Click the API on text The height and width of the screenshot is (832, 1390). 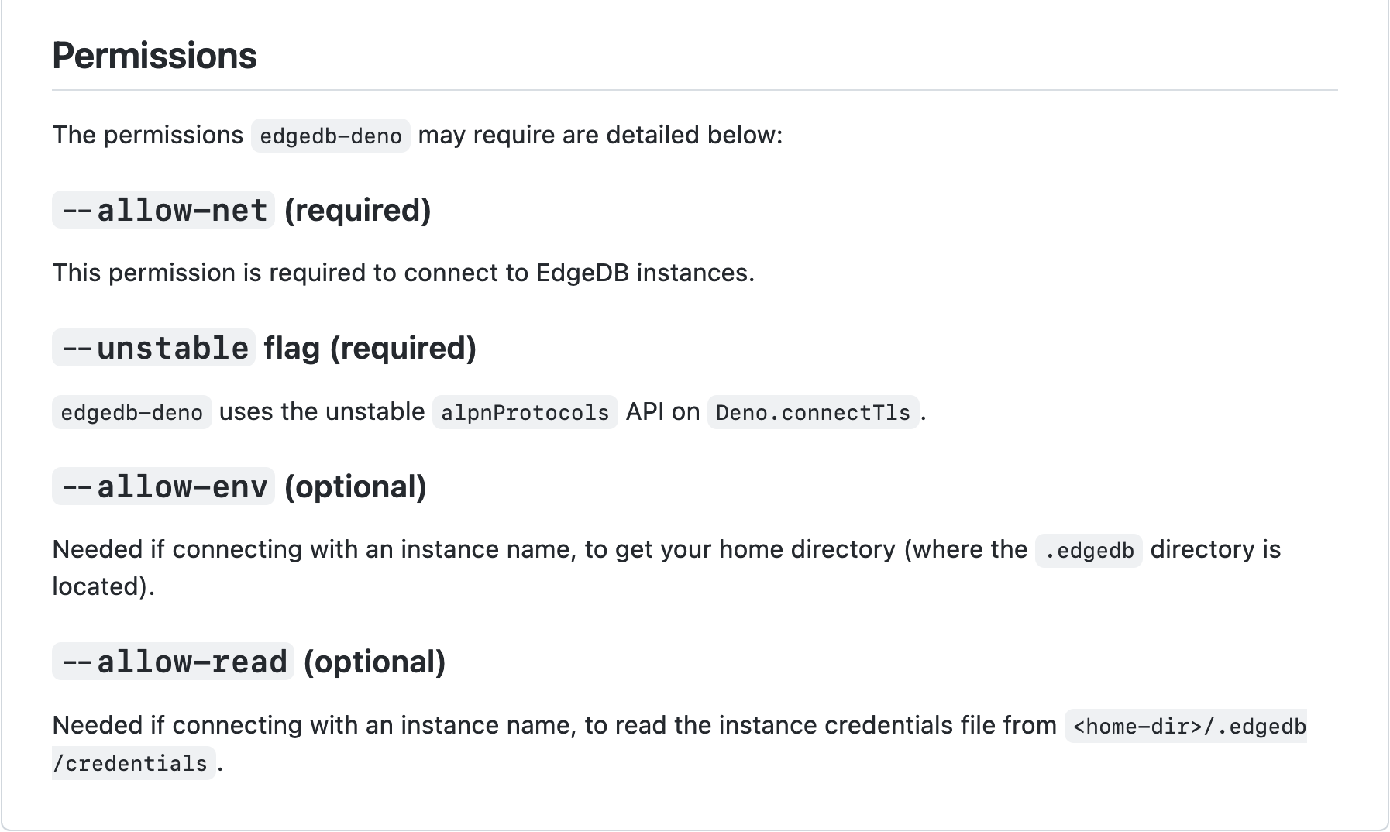[662, 411]
